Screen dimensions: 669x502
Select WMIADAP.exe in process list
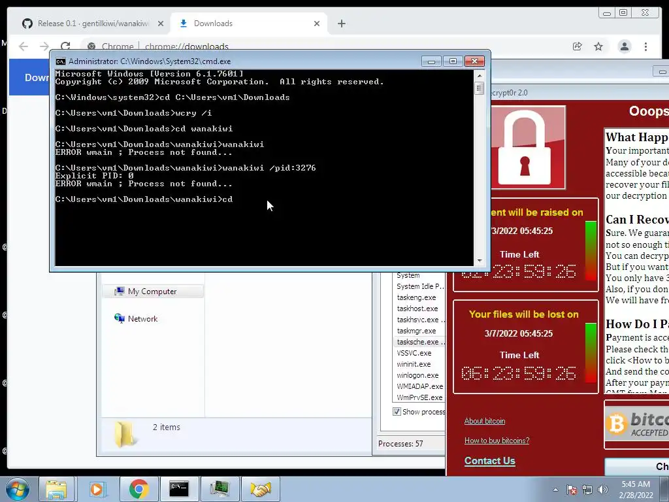point(419,386)
